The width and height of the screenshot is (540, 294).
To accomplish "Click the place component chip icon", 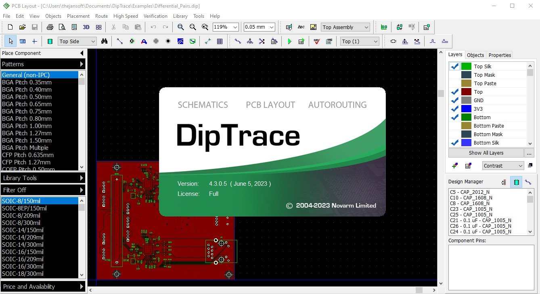I will click(50, 41).
